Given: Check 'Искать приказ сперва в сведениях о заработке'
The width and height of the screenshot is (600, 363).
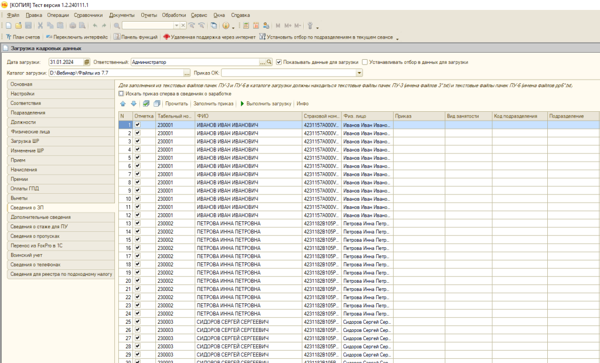Looking at the screenshot, I should pyautogui.click(x=121, y=93).
